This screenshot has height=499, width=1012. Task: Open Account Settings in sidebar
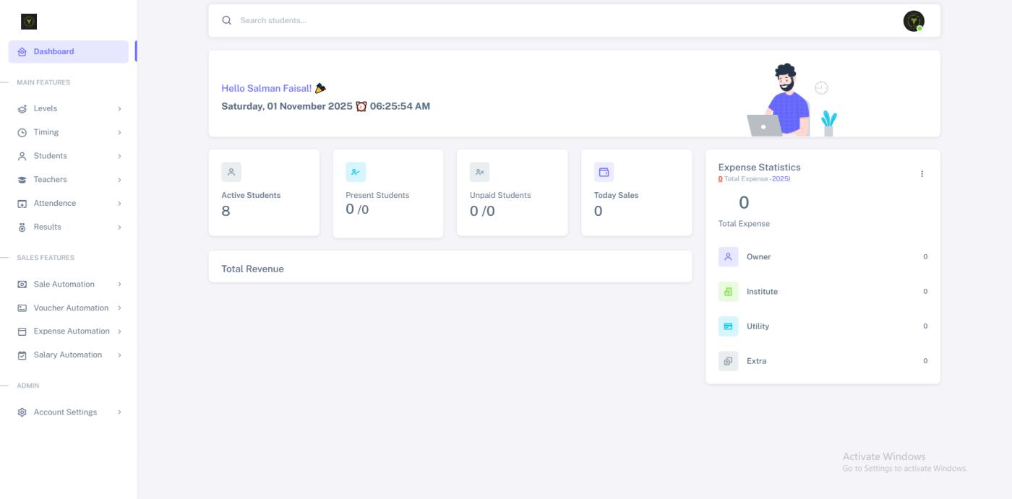coord(65,412)
